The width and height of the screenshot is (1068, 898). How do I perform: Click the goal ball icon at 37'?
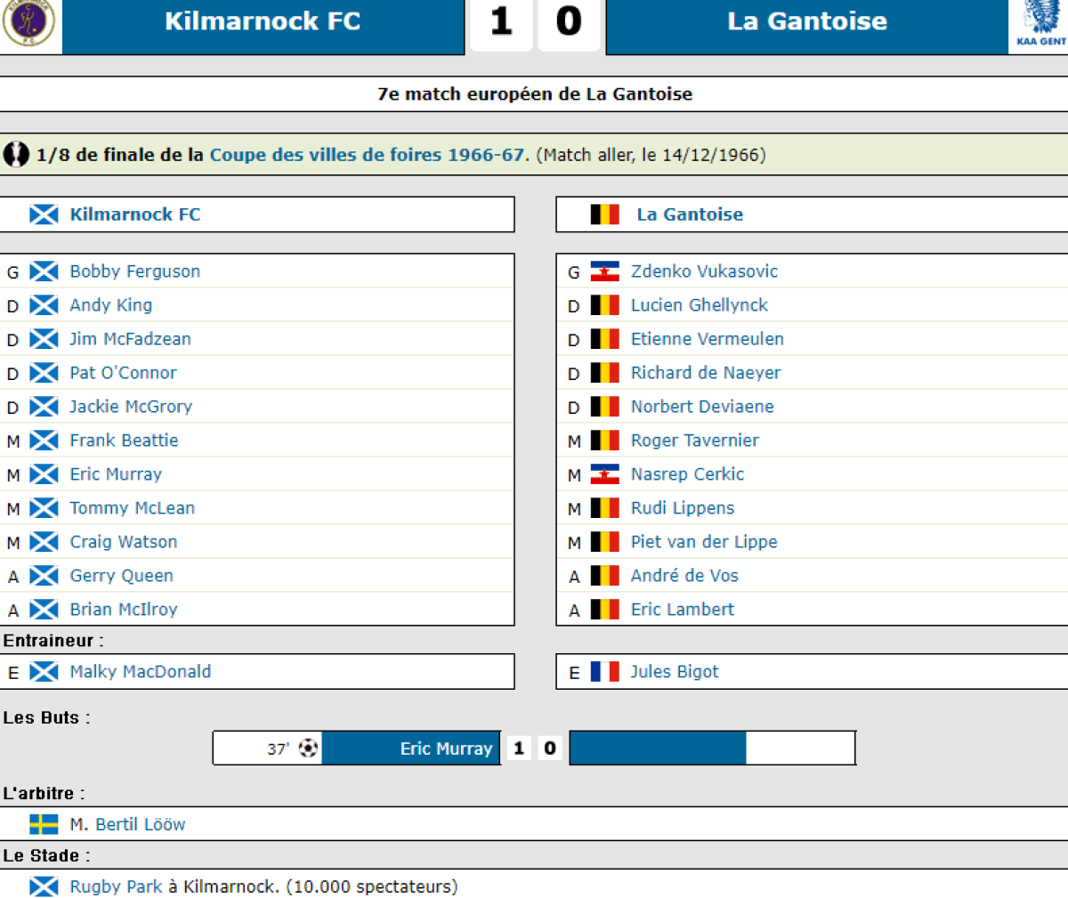(308, 748)
